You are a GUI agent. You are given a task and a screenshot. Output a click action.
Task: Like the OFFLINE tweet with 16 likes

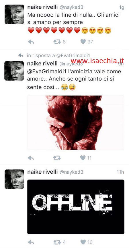point(83,242)
